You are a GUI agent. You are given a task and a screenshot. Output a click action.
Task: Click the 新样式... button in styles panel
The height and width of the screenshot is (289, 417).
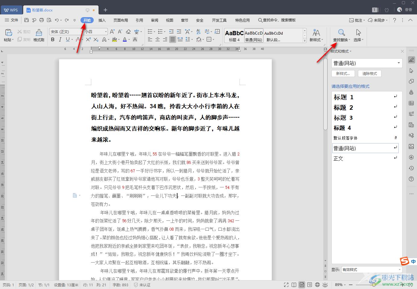[x=343, y=74]
